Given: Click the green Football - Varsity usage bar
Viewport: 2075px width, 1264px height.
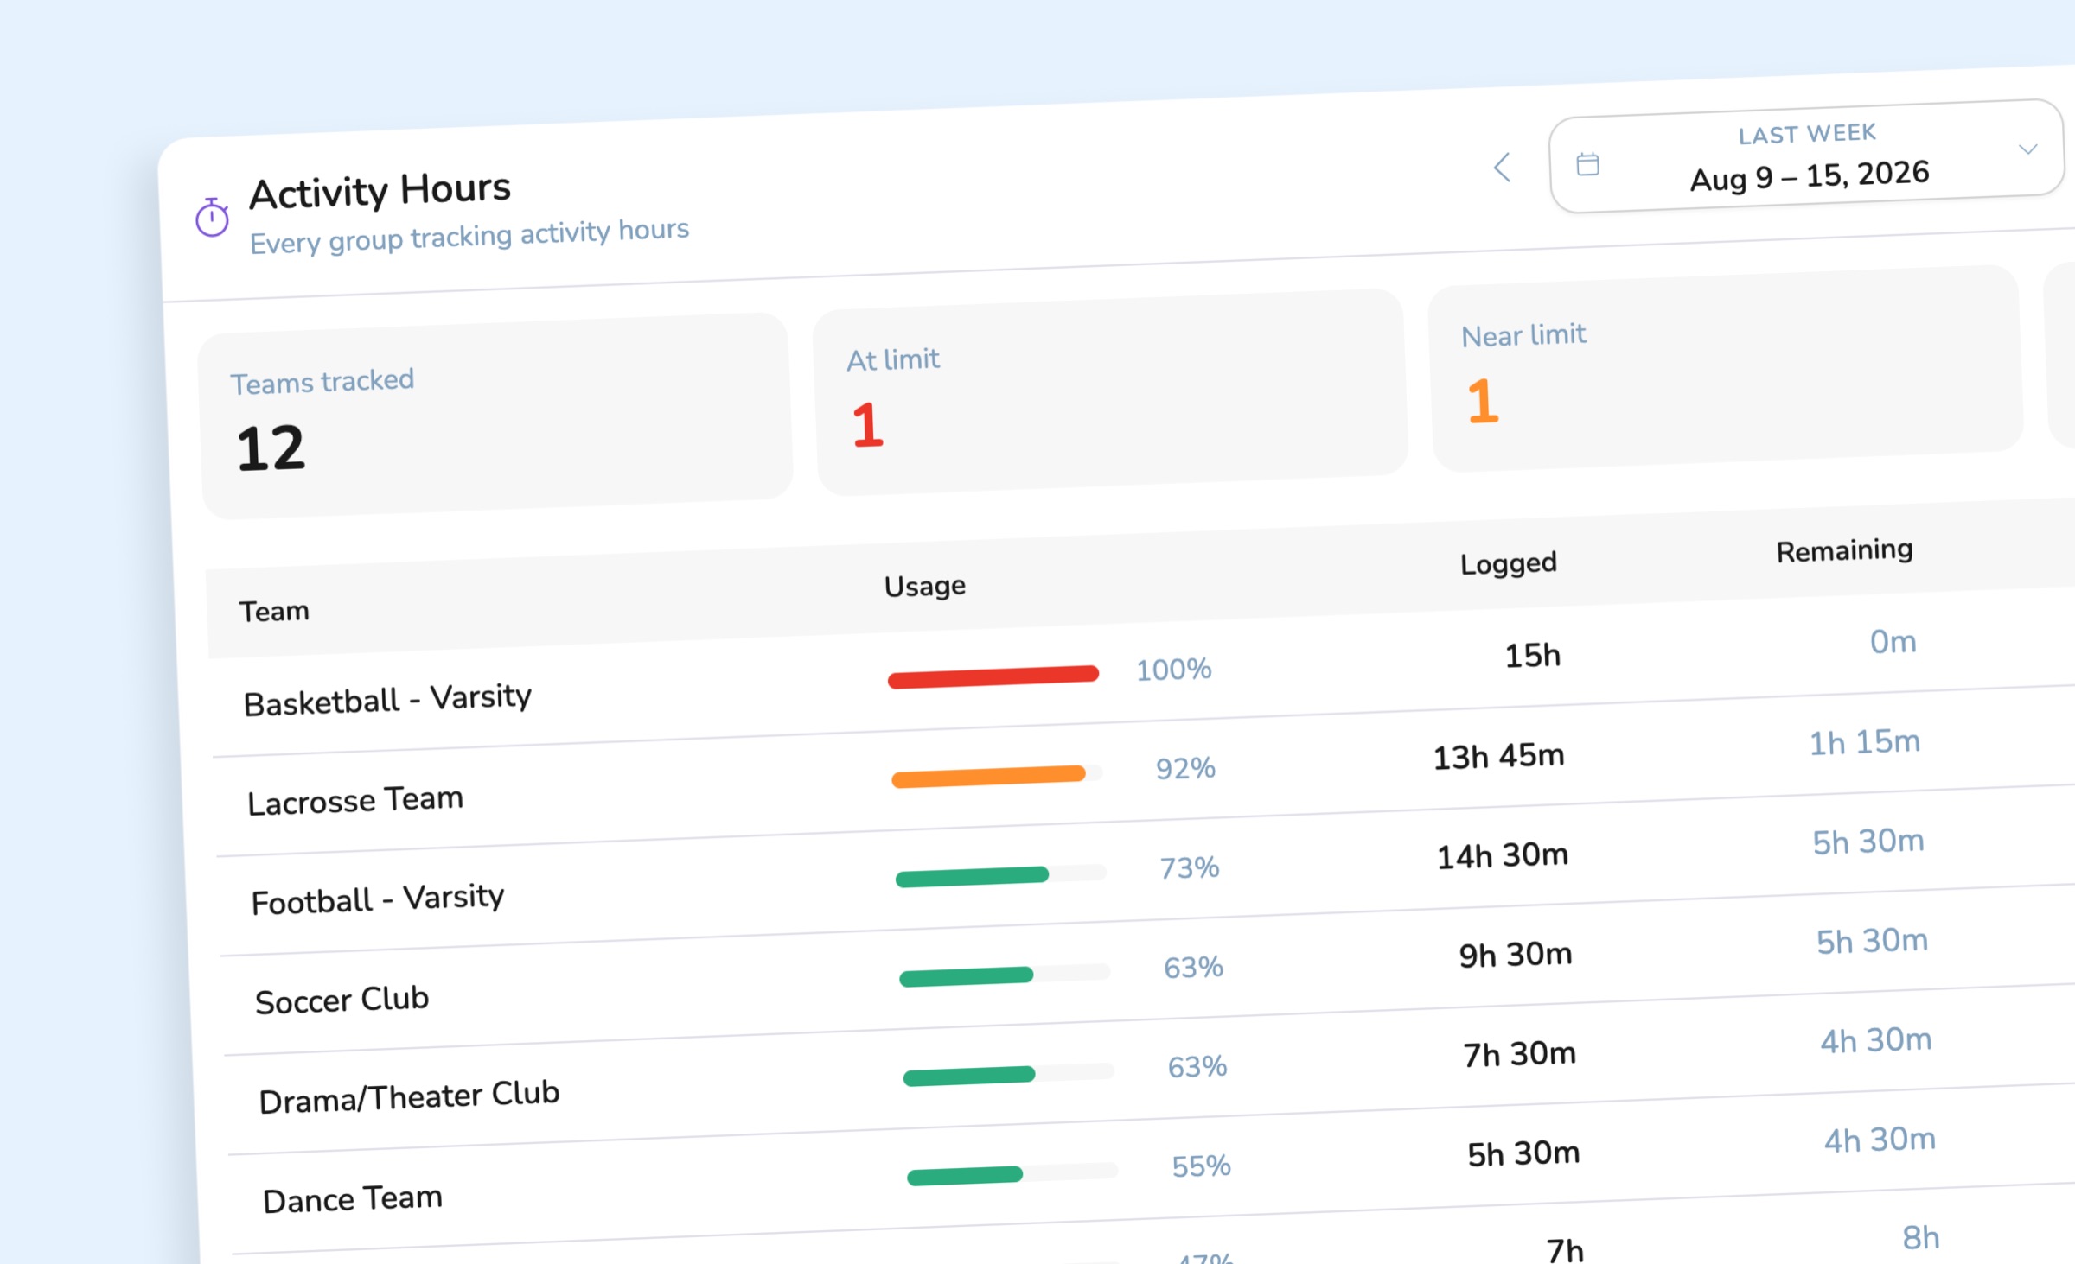Looking at the screenshot, I should coord(1001,875).
